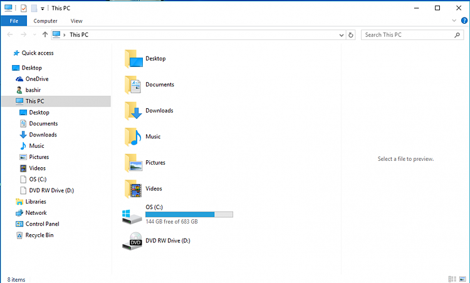The width and height of the screenshot is (470, 283).
Task: Open the recent locations dropdown arrow
Action: coord(34,35)
